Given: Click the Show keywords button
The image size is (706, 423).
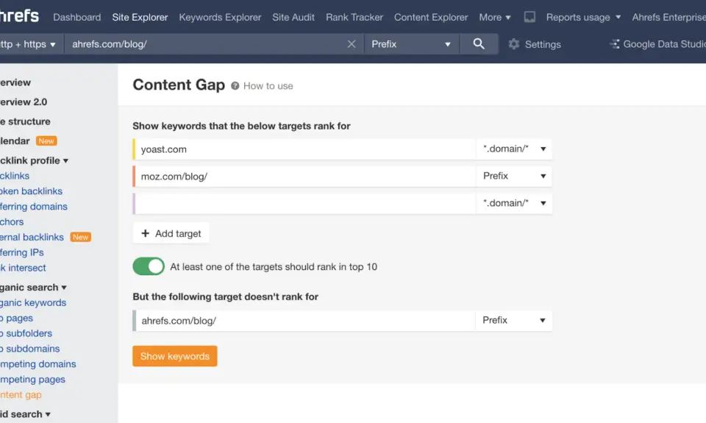Looking at the screenshot, I should [x=175, y=356].
